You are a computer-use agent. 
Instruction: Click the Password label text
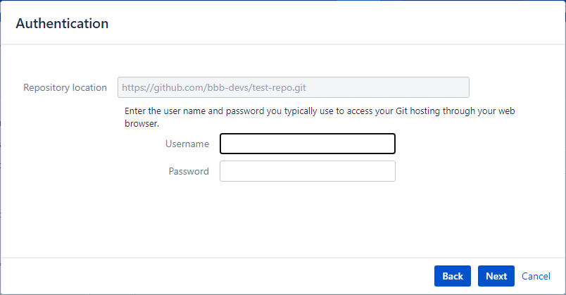click(189, 171)
